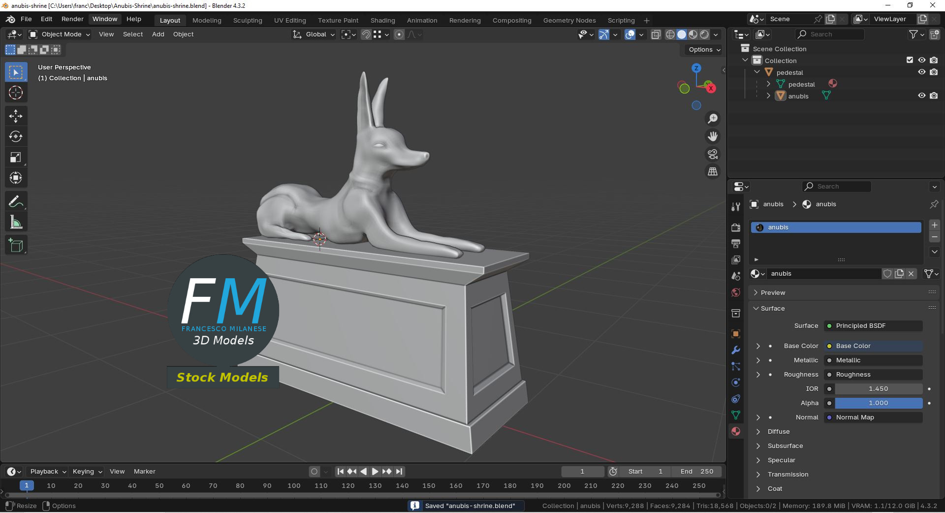This screenshot has height=513, width=945.
Task: Select the Move tool
Action: point(16,116)
